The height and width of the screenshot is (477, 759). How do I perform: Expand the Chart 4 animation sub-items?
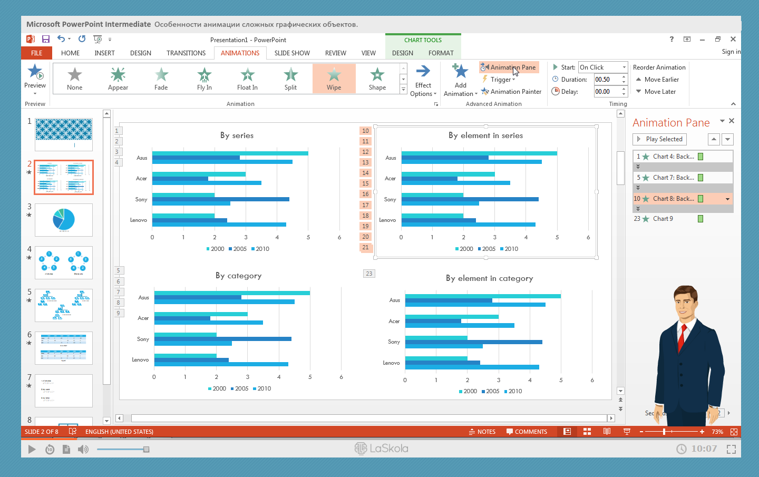(638, 167)
